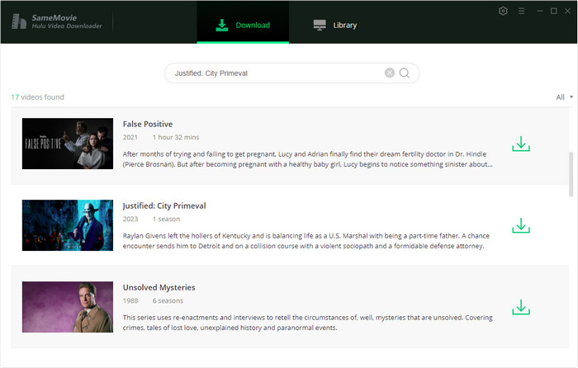Open the hamburger menu
Viewport: 578px width, 368px height.
coord(521,11)
